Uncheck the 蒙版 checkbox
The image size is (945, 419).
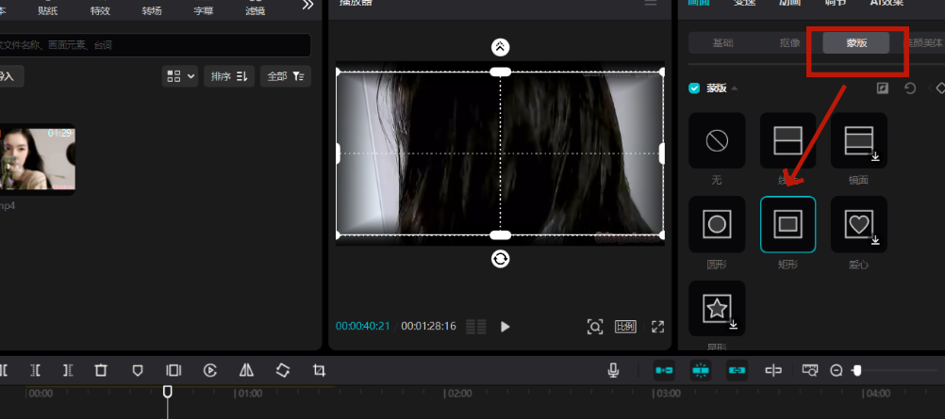[695, 89]
